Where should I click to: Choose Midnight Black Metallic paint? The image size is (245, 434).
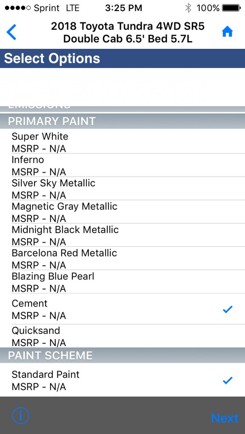click(122, 235)
